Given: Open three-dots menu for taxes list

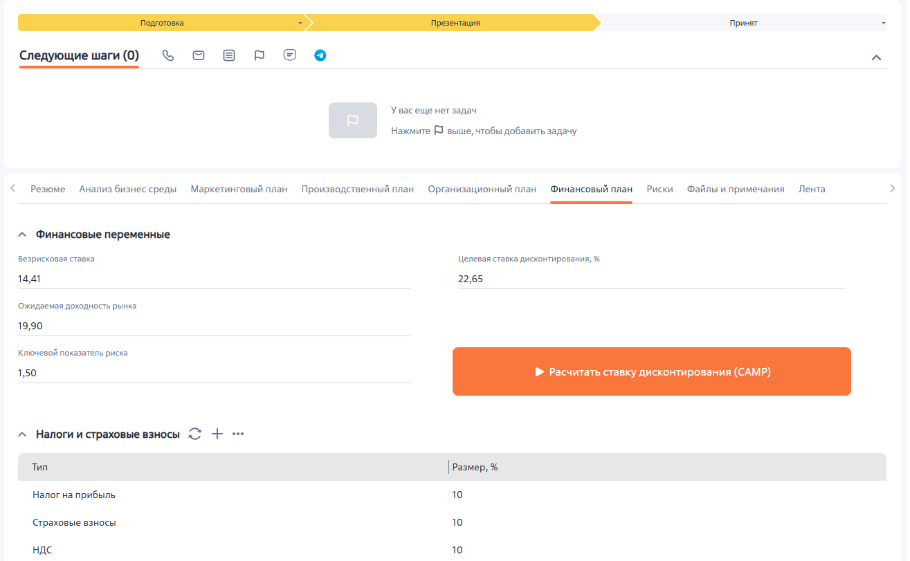Looking at the screenshot, I should 238,434.
